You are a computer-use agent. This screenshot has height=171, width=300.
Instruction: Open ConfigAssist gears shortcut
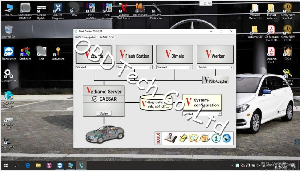pos(9,76)
